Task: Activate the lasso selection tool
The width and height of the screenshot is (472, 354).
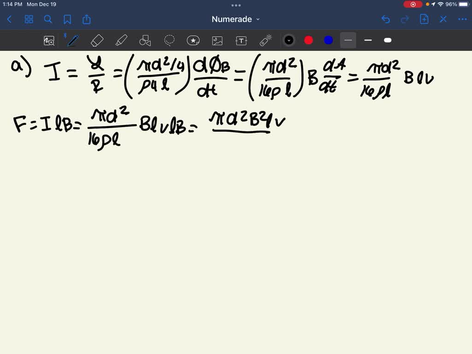Action: (169, 41)
